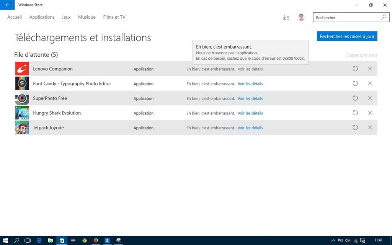The image size is (392, 245).
Task: Retry download of Hungry Shark Evolution
Action: tap(355, 113)
